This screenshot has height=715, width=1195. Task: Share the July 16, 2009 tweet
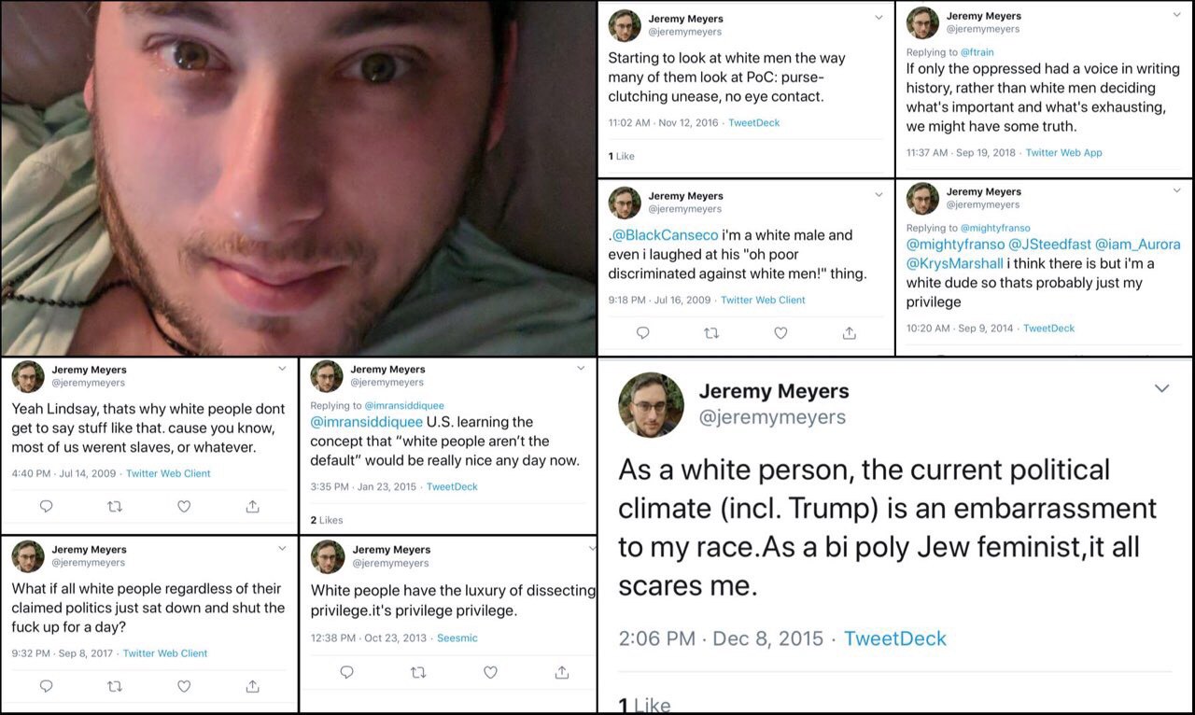click(850, 332)
